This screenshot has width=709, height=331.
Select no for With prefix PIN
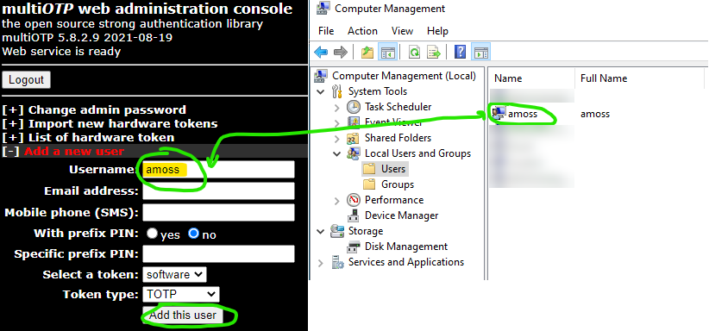tap(193, 234)
